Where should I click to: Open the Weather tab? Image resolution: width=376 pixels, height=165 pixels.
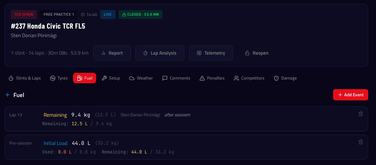(141, 78)
